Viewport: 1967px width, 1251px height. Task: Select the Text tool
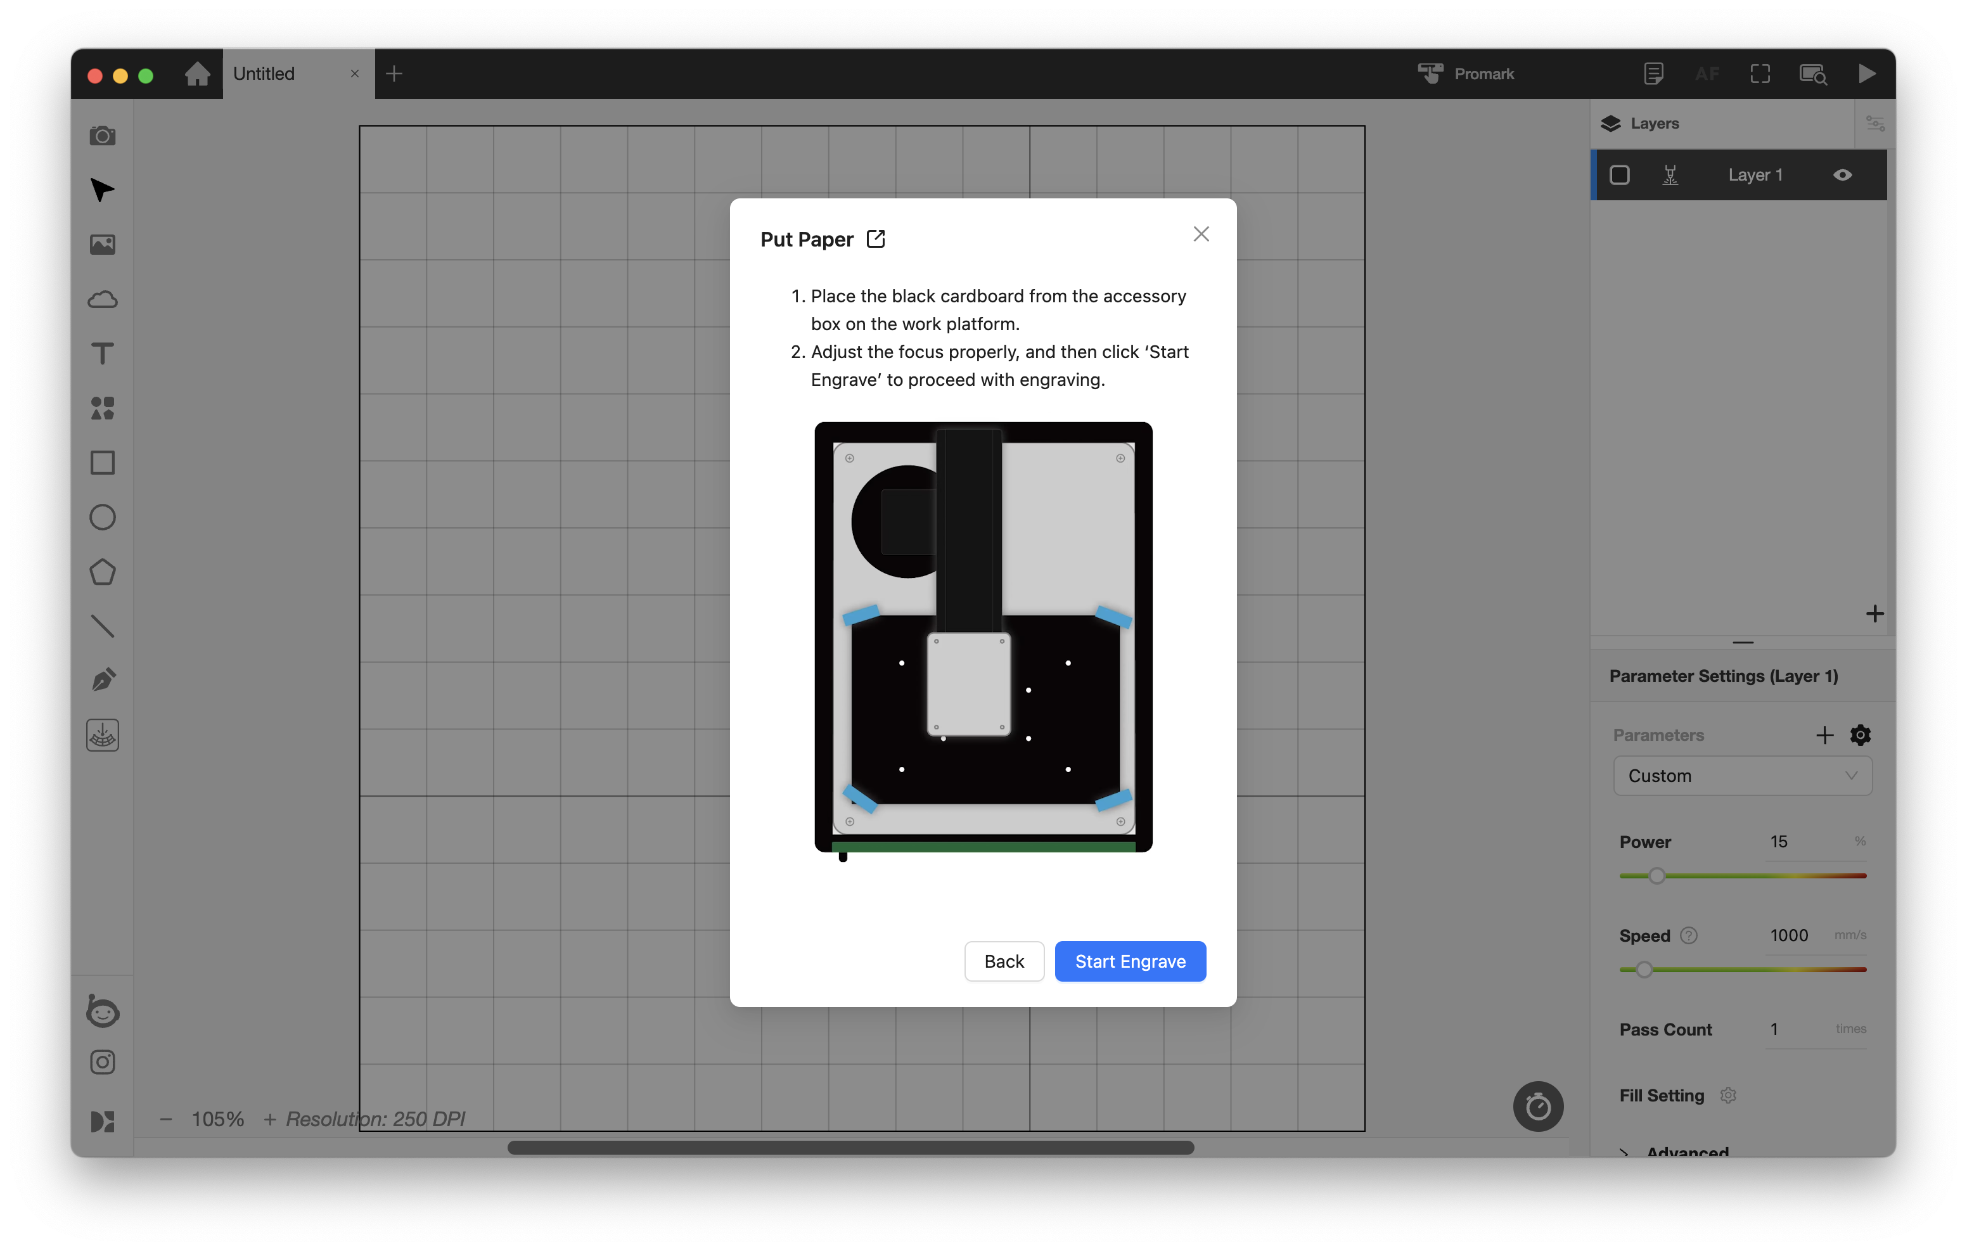click(102, 354)
